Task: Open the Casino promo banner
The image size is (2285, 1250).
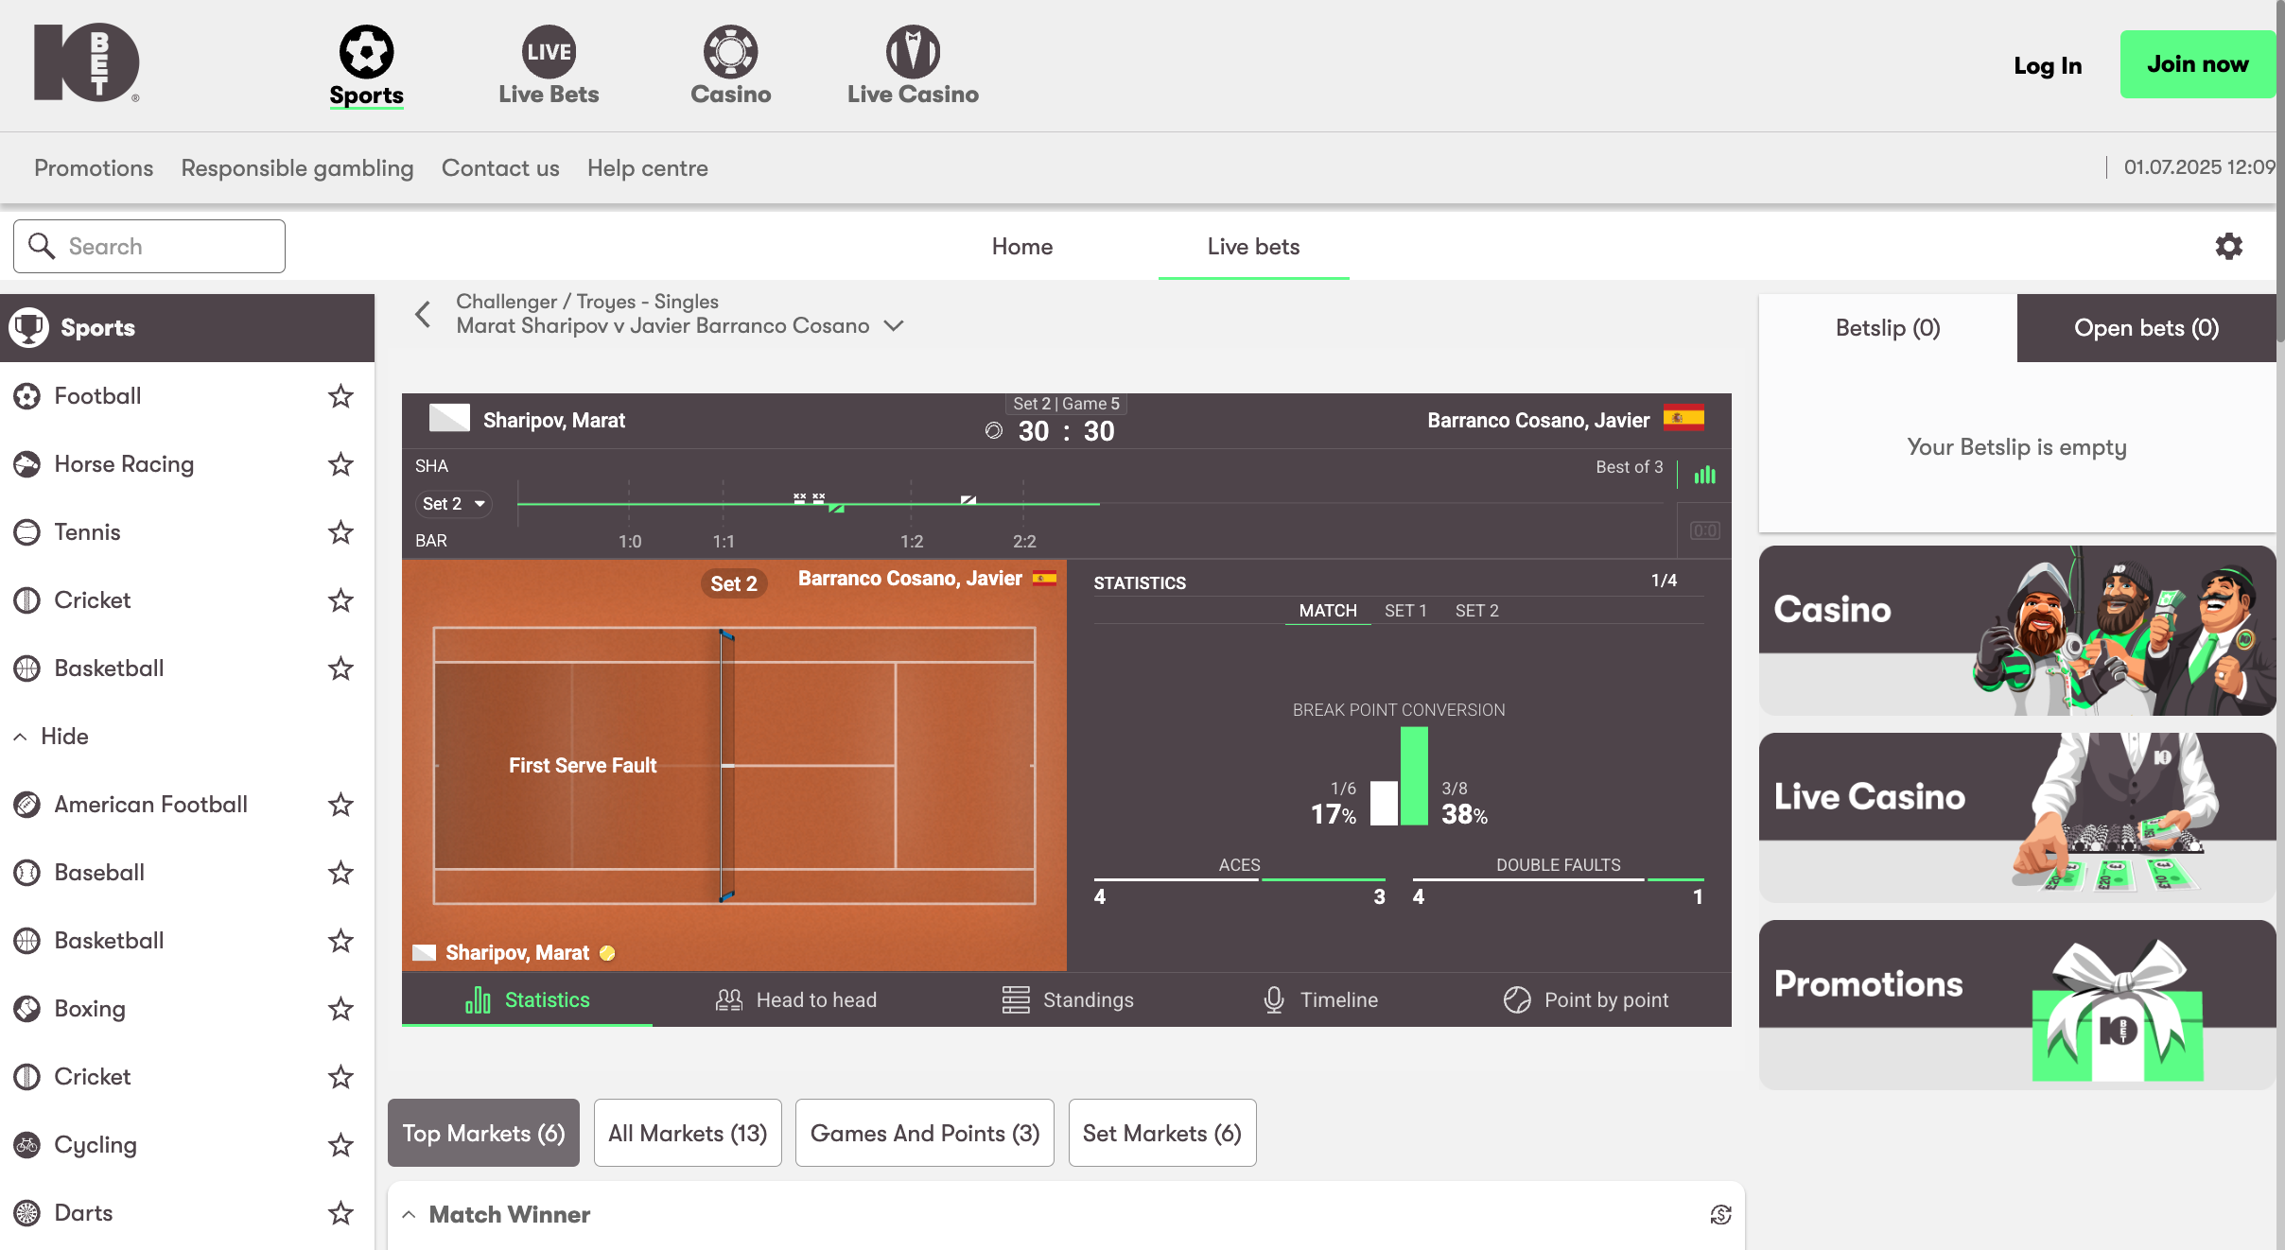Action: point(2017,631)
